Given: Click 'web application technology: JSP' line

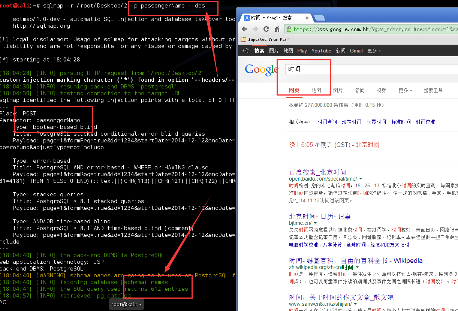Looking at the screenshot, I should (52, 262).
